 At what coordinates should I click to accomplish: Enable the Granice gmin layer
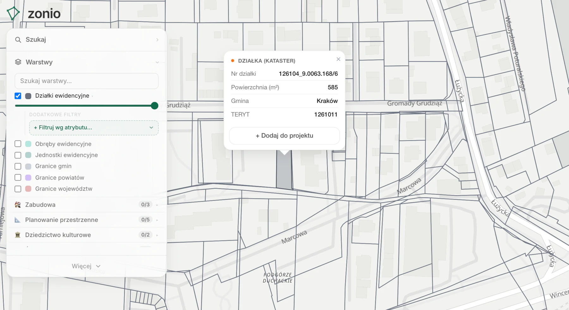(18, 166)
